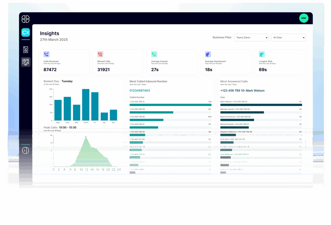Click the four-pane grid logo in sidebar
This screenshot has height=225, width=331.
tap(26, 19)
